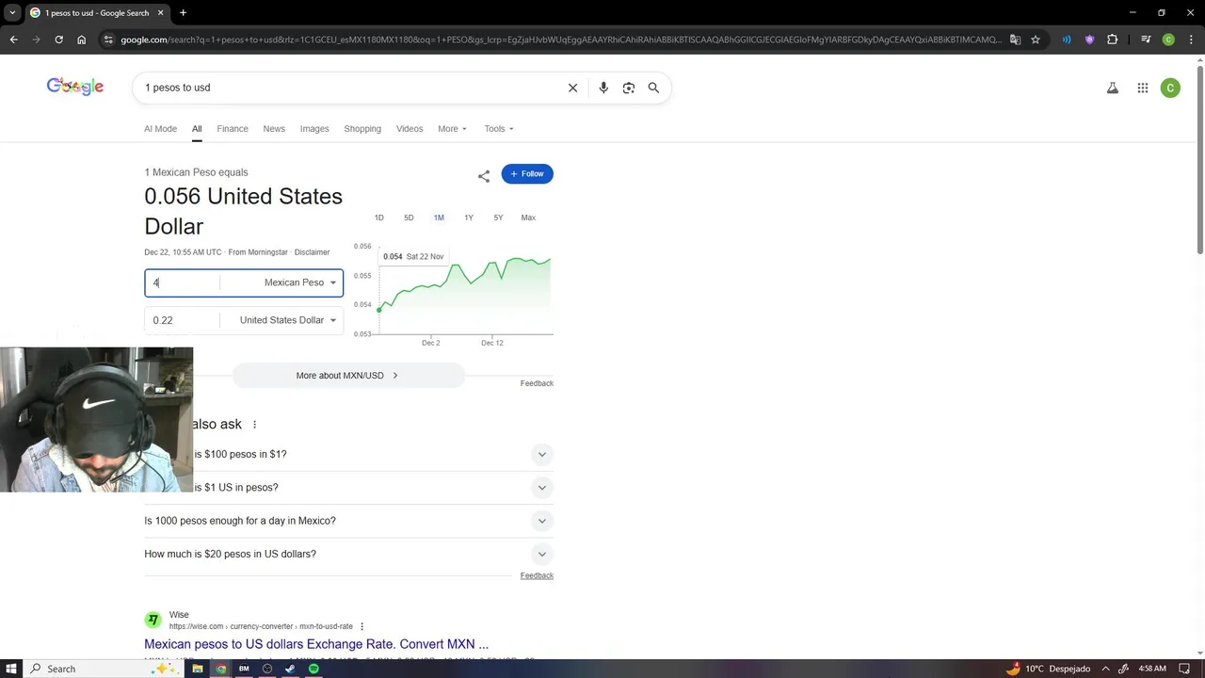Screen dimensions: 1205x678
Task: Open More about MXN/USD
Action: click(x=348, y=376)
